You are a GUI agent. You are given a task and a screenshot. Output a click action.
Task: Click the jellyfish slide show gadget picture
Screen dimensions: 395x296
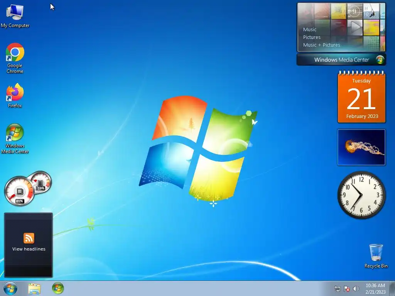coord(361,147)
